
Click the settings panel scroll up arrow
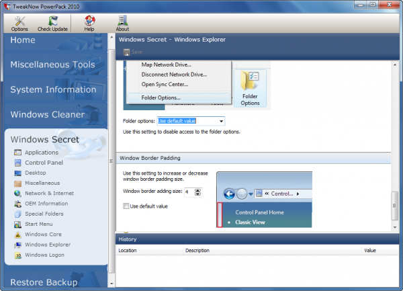pyautogui.click(x=395, y=65)
